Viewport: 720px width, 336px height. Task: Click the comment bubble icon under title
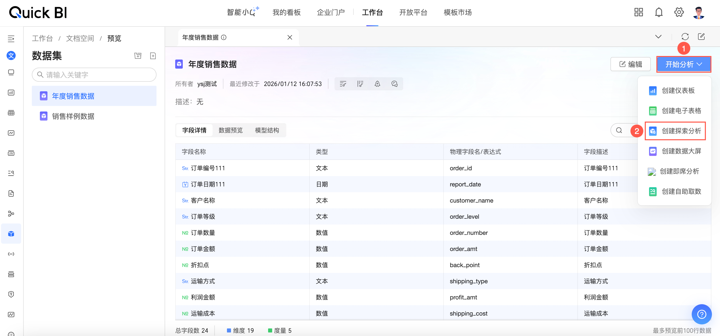click(394, 84)
